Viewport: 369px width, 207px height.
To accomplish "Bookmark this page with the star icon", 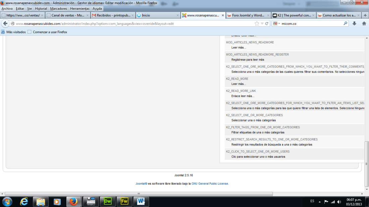I will click(x=257, y=23).
